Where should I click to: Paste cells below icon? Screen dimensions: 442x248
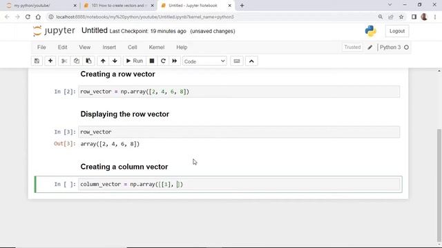pos(88,61)
